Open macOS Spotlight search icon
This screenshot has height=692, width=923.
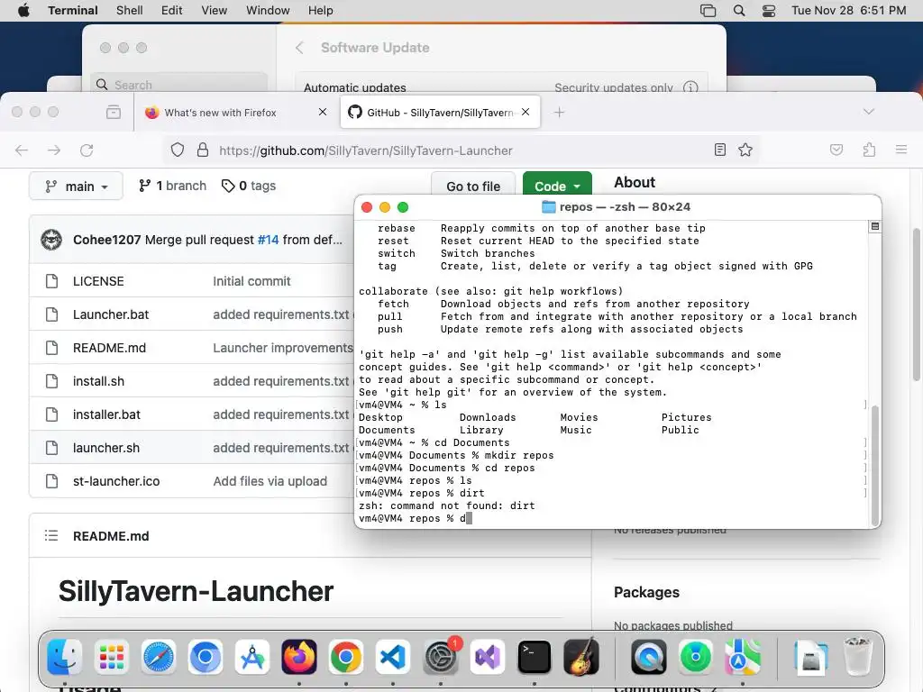(x=739, y=10)
